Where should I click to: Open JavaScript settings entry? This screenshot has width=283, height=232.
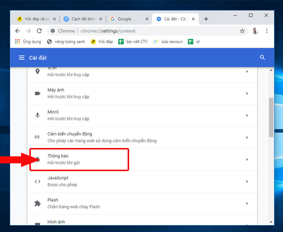tap(142, 181)
